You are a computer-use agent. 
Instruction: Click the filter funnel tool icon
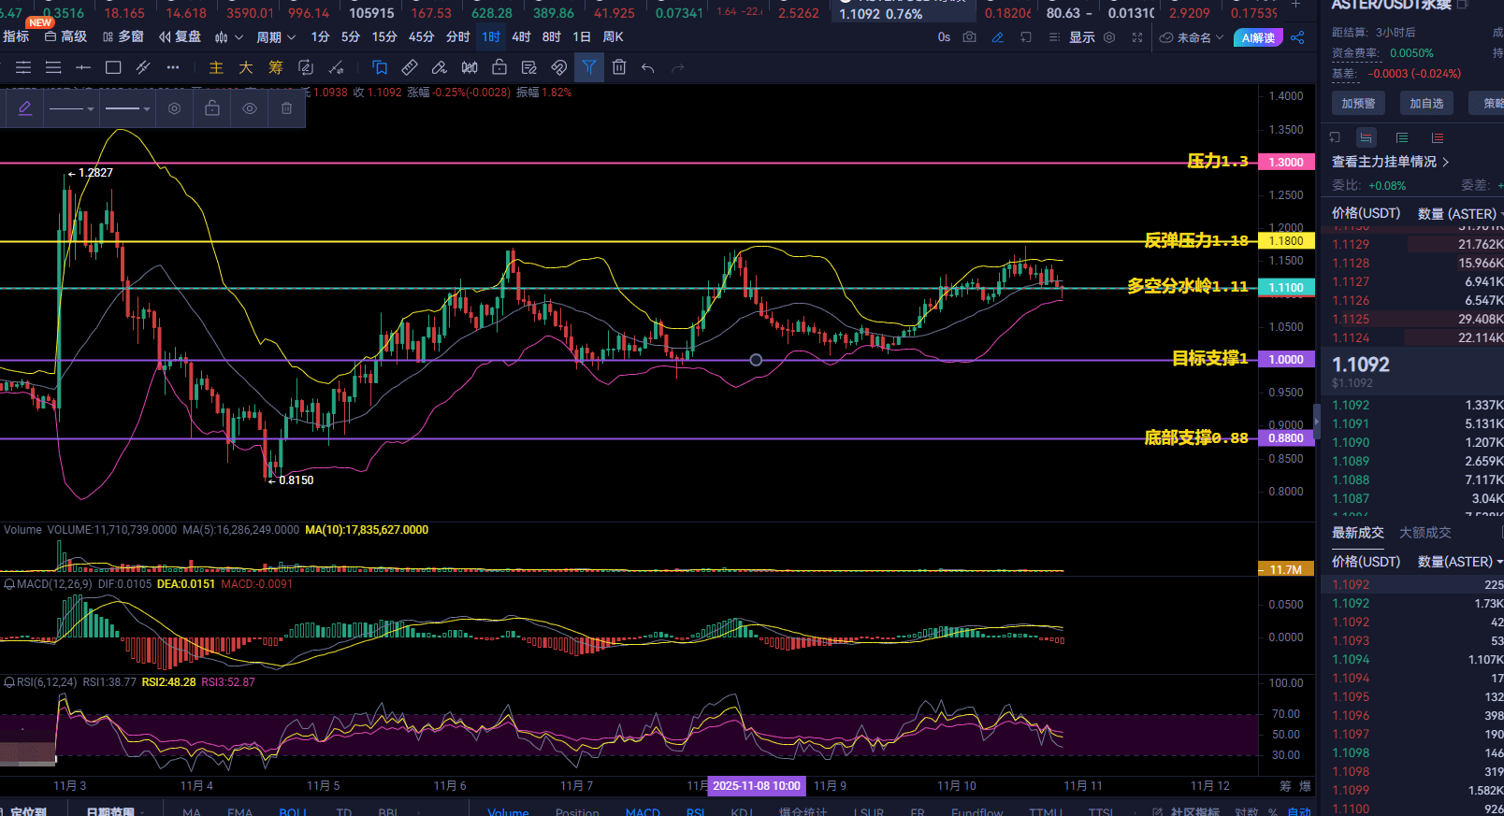589,67
